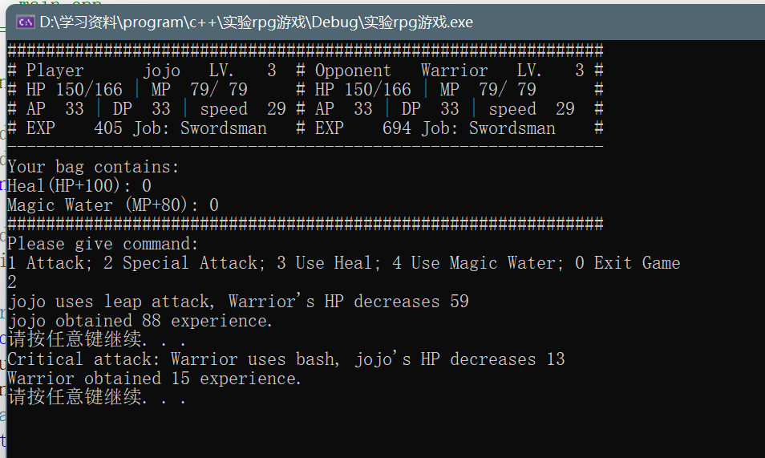Screen dimensions: 765x458
Task: Click the 'Please give command:' prompt
Action: (x=103, y=244)
